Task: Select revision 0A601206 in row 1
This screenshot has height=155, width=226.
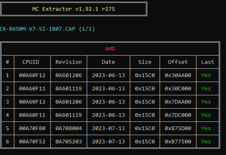Action: [x=69, y=75]
